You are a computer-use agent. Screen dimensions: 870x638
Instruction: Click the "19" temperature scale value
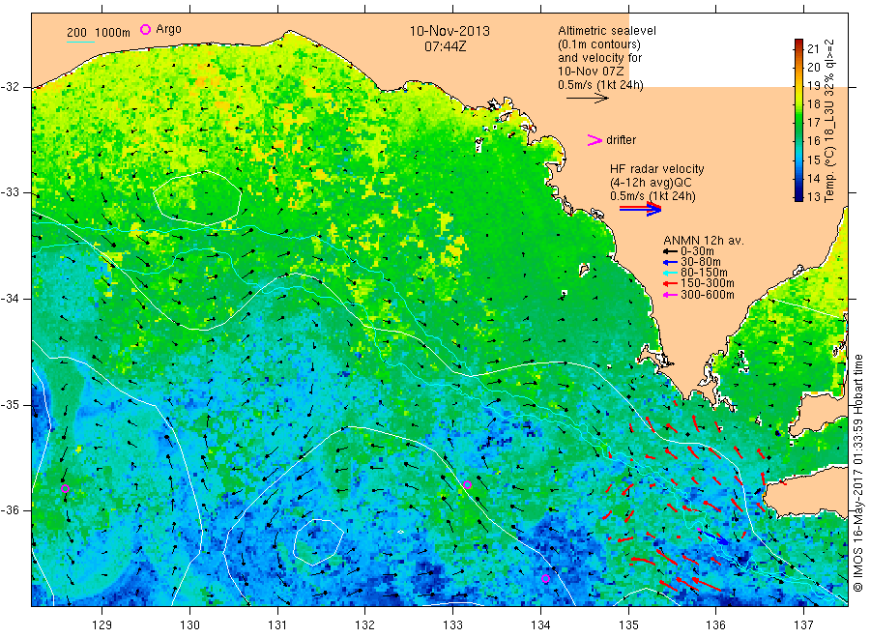[x=813, y=85]
